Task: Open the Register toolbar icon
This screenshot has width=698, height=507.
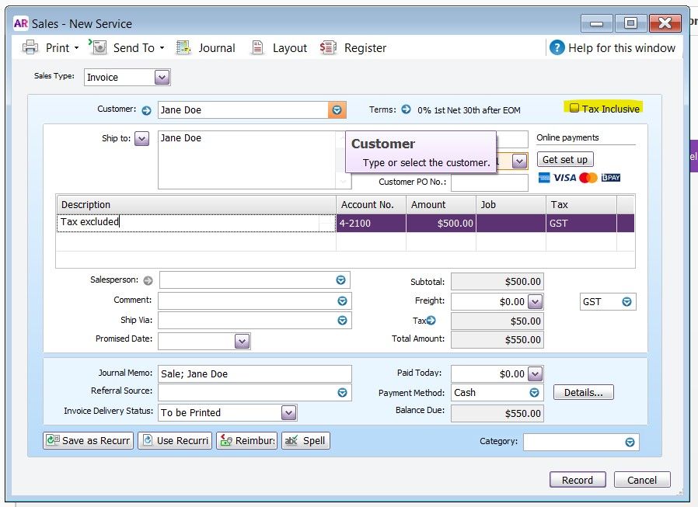Action: click(x=328, y=47)
